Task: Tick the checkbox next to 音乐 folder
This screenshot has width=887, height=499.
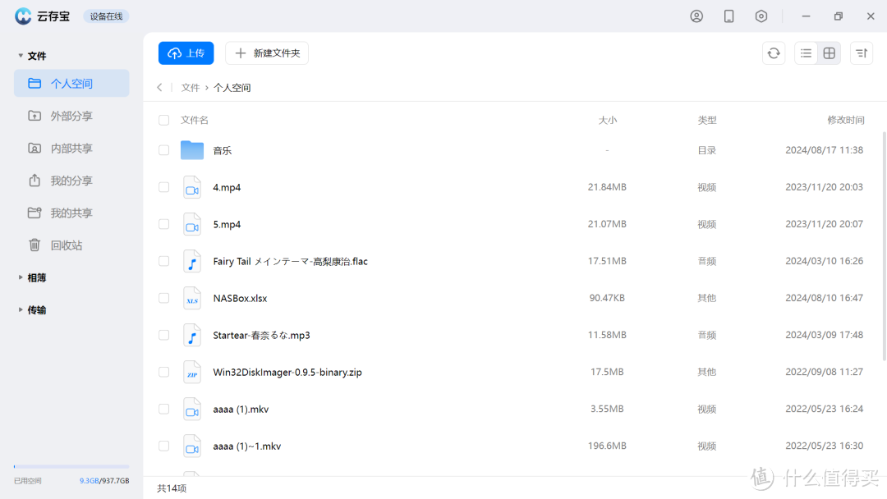Action: point(163,150)
